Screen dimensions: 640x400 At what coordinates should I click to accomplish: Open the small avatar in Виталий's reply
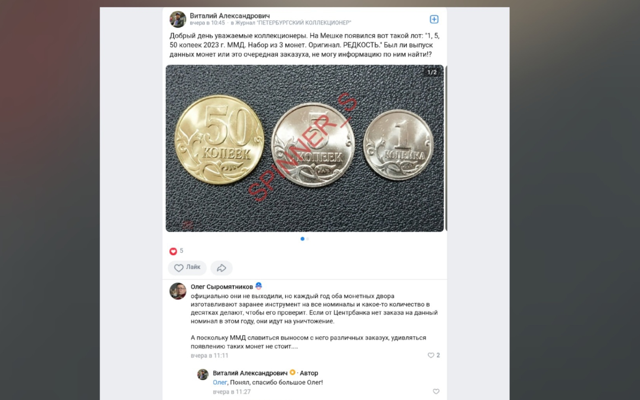pos(203,374)
